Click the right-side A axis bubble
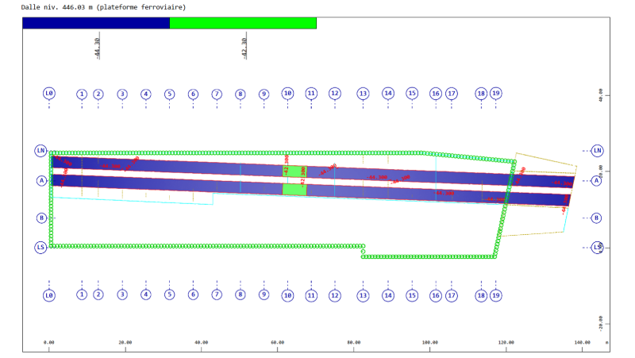 [596, 181]
